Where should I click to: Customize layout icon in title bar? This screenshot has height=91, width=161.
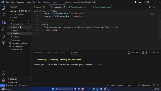coord(148,2)
